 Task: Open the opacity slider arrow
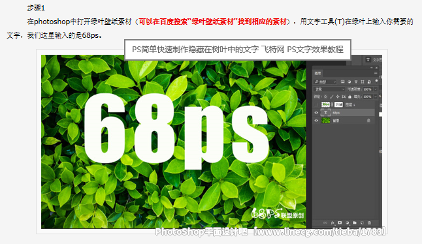(376, 89)
